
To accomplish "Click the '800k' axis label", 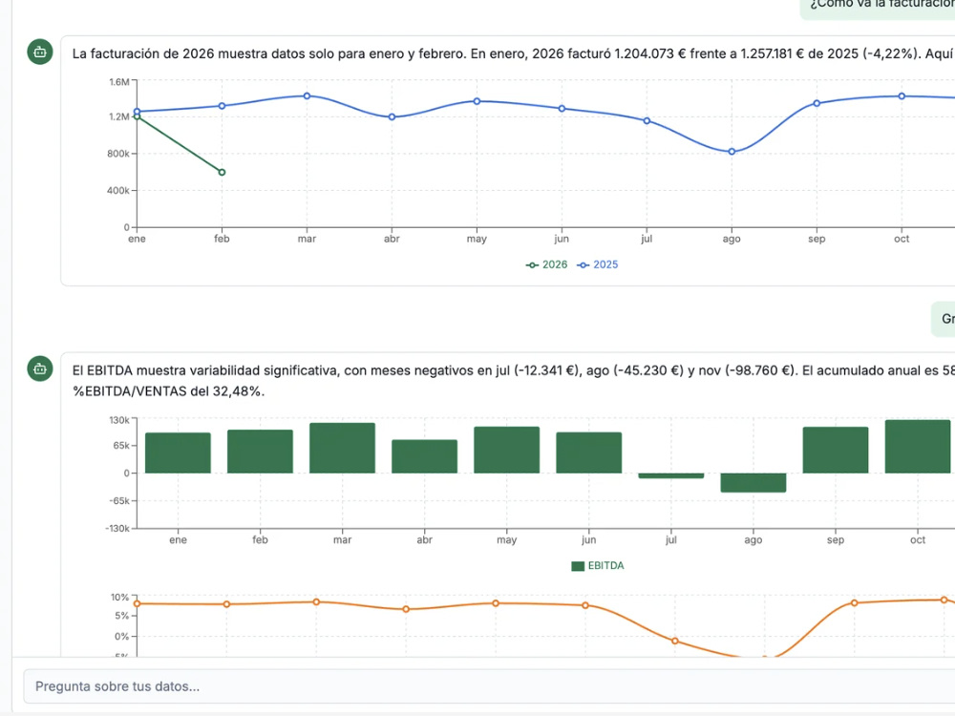I will tap(118, 154).
